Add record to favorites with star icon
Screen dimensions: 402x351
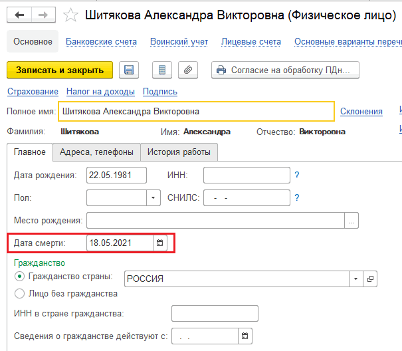[x=70, y=15]
